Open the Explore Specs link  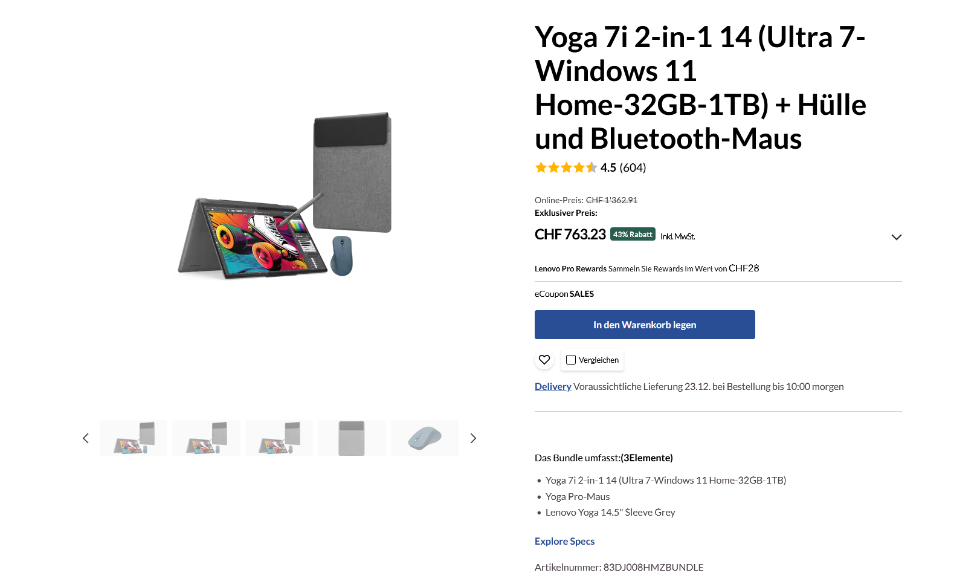564,541
